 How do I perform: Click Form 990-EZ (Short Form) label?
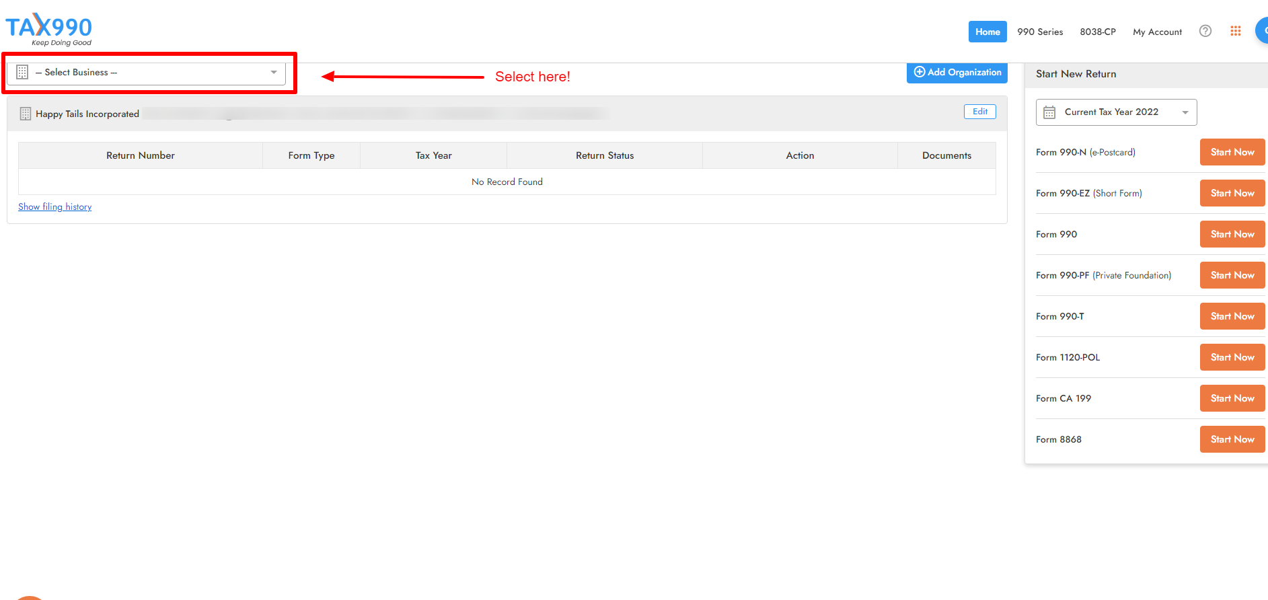click(1089, 193)
